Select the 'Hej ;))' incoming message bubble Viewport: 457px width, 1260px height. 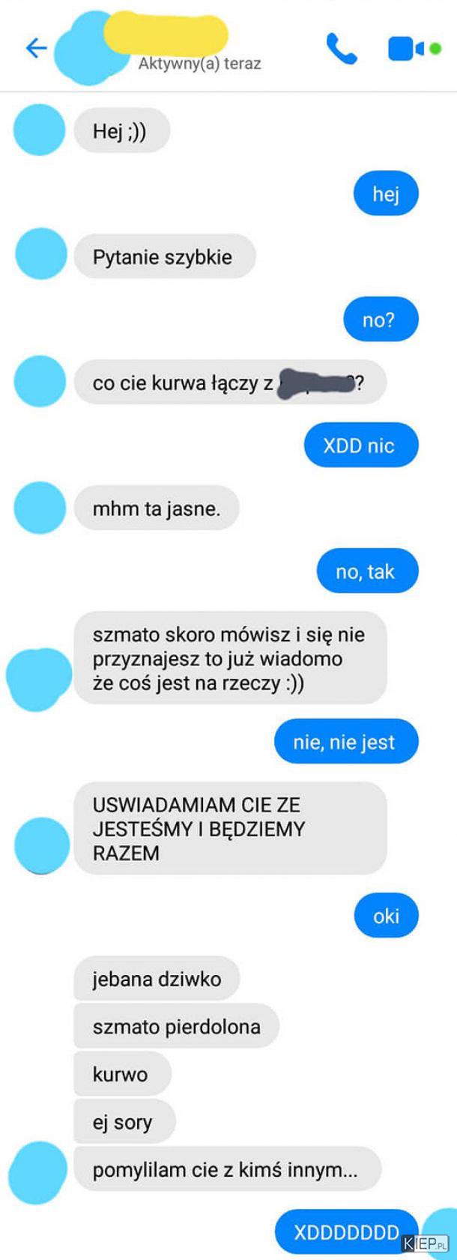pos(121,131)
